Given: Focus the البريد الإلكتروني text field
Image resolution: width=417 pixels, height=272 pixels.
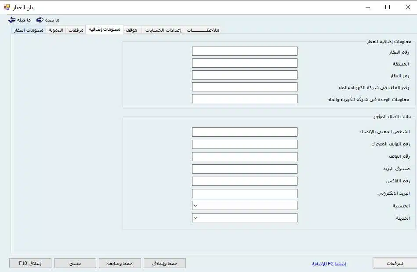Looking at the screenshot, I should pos(244,193).
